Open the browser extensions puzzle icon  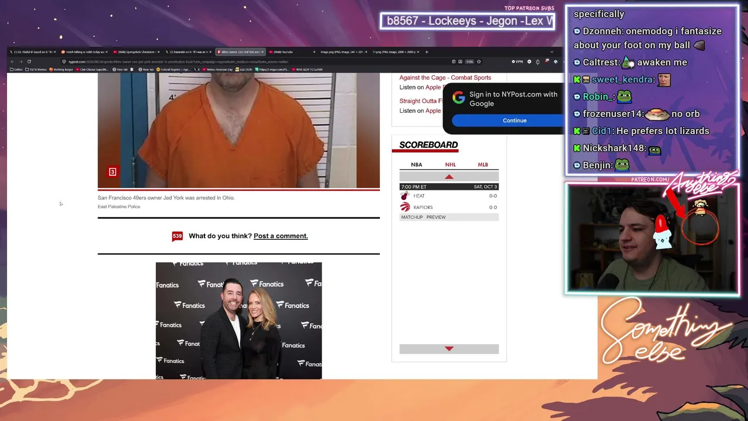tap(538, 61)
